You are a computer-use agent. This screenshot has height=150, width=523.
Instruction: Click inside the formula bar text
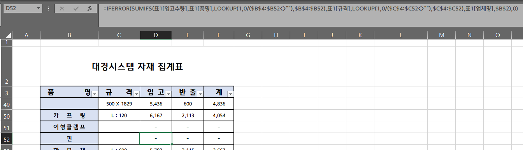pos(310,8)
